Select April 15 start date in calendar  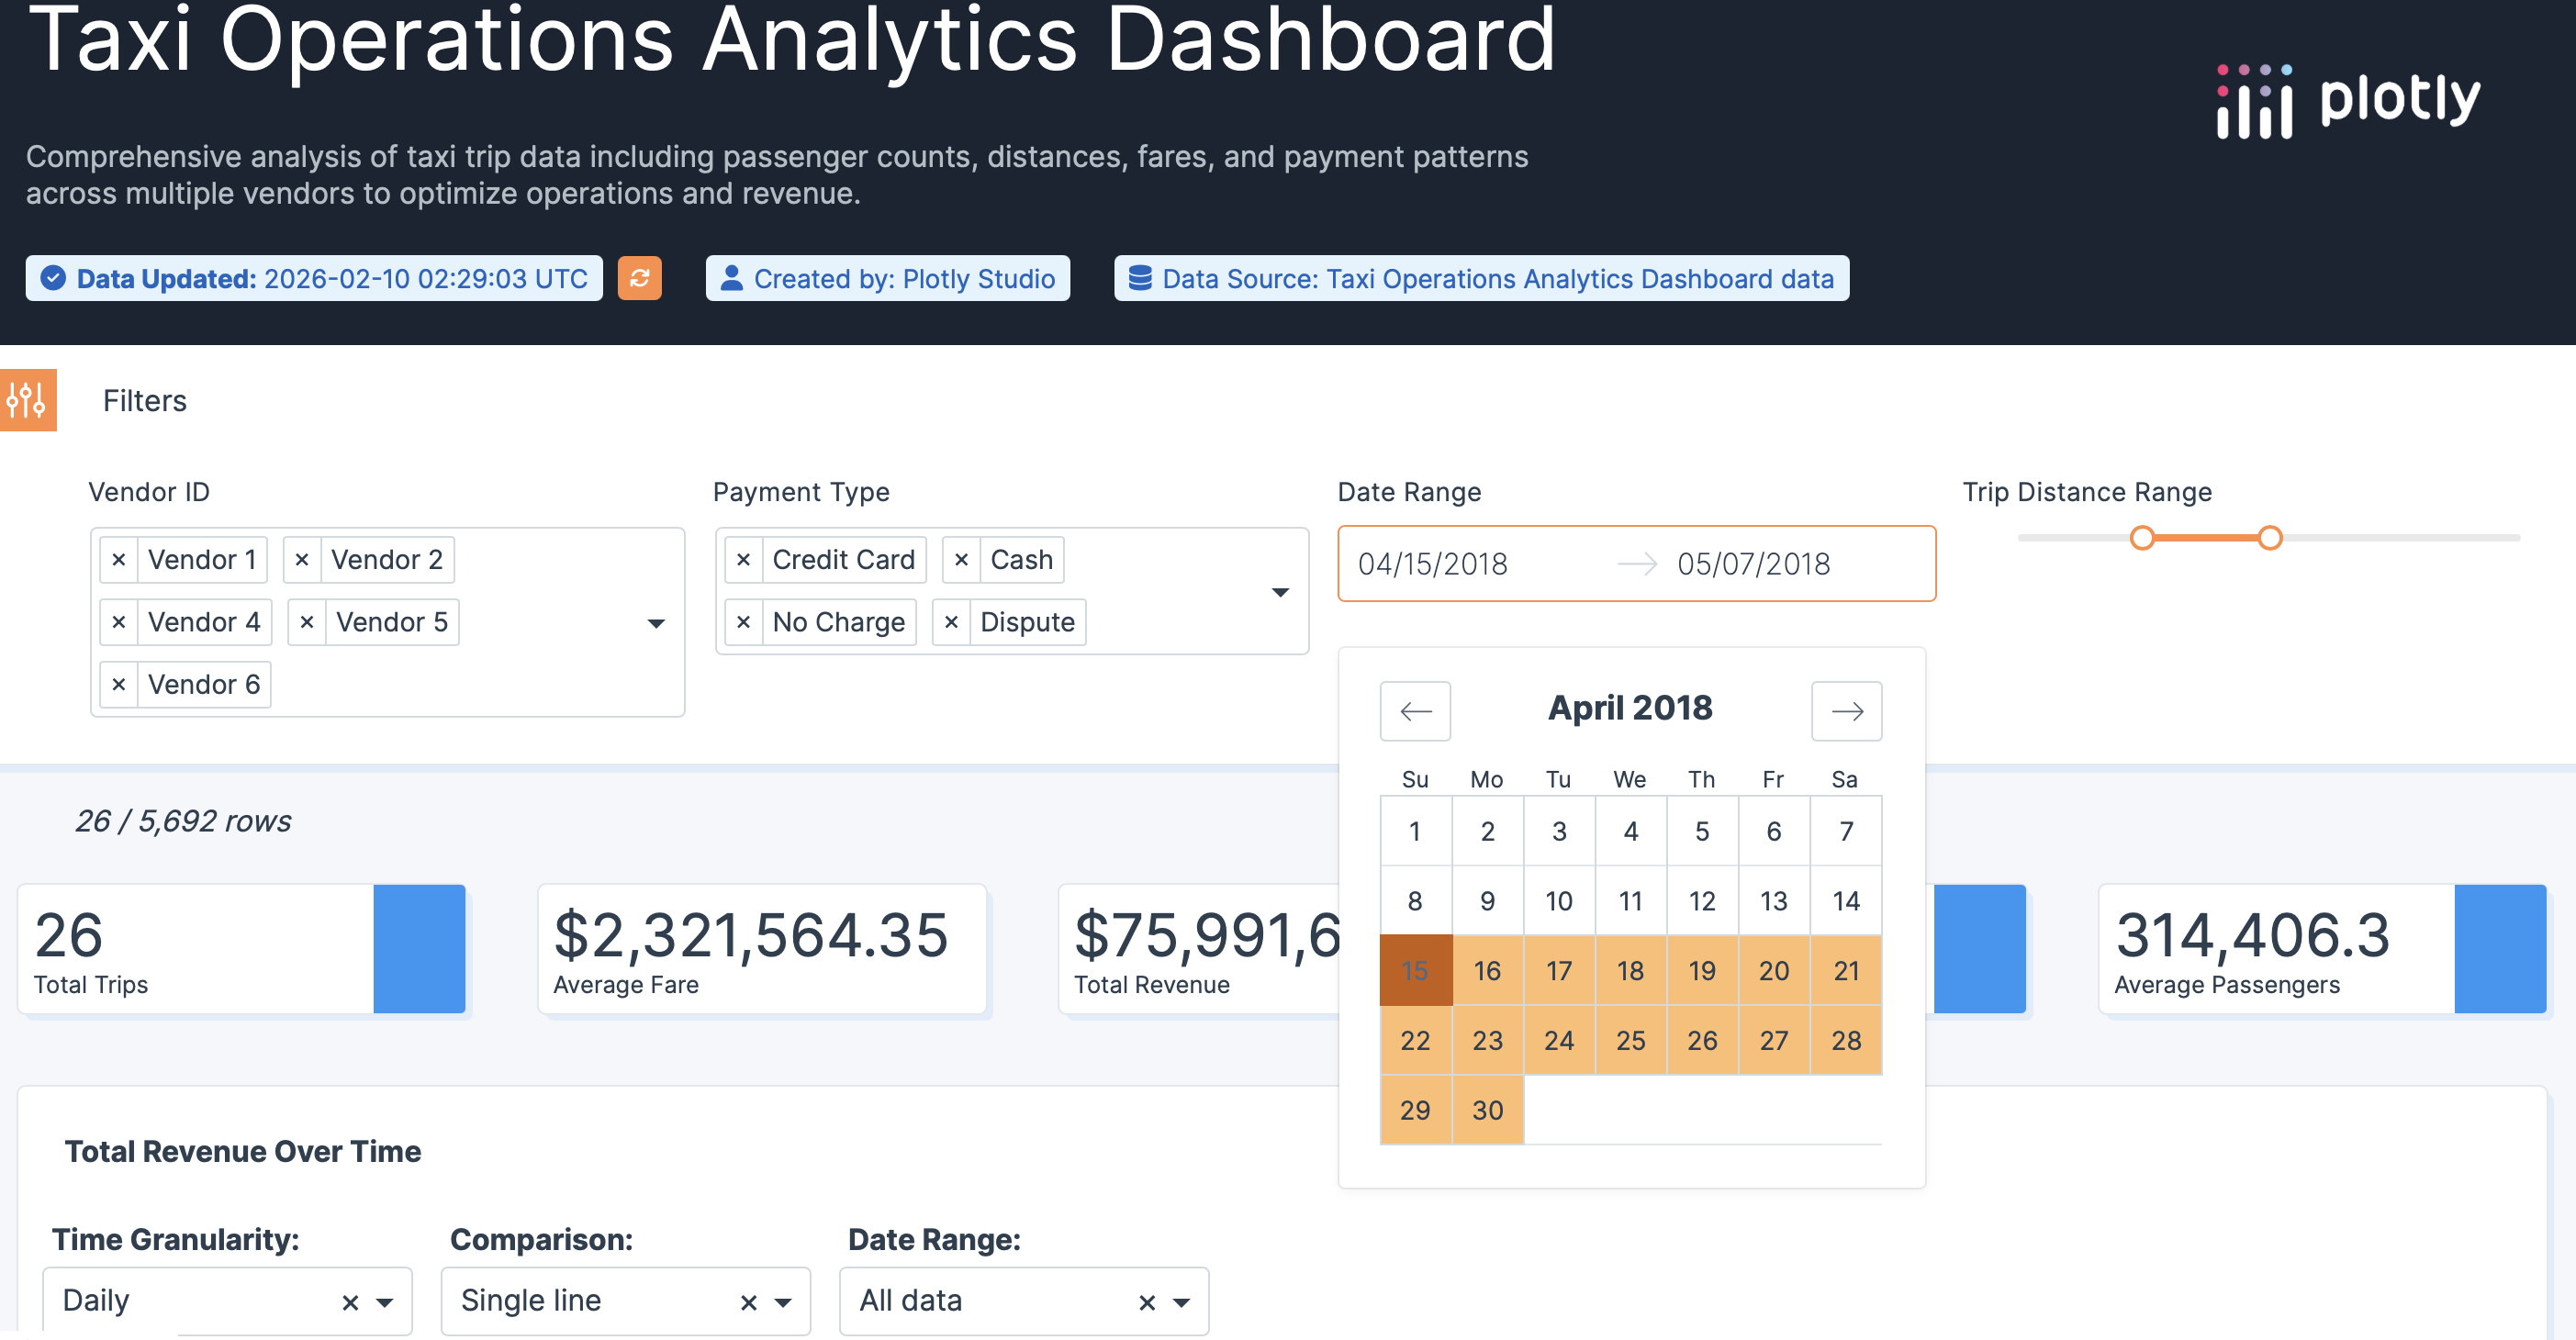point(1415,971)
